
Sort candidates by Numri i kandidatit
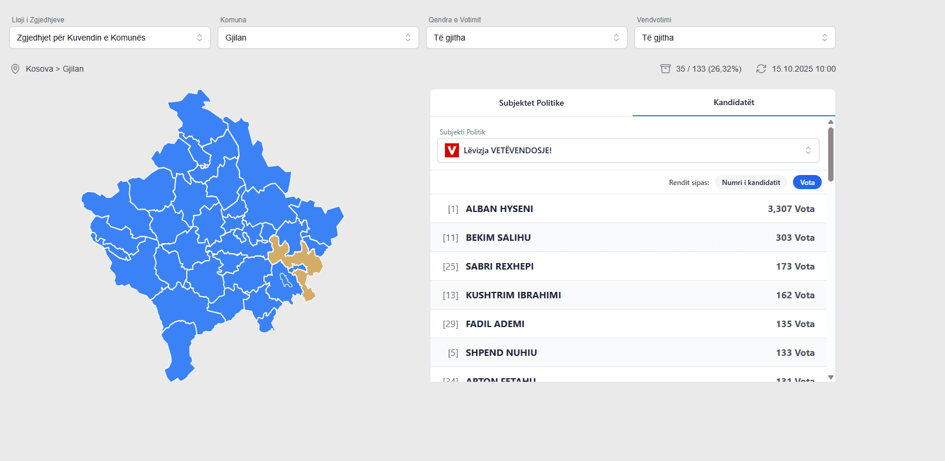(751, 183)
